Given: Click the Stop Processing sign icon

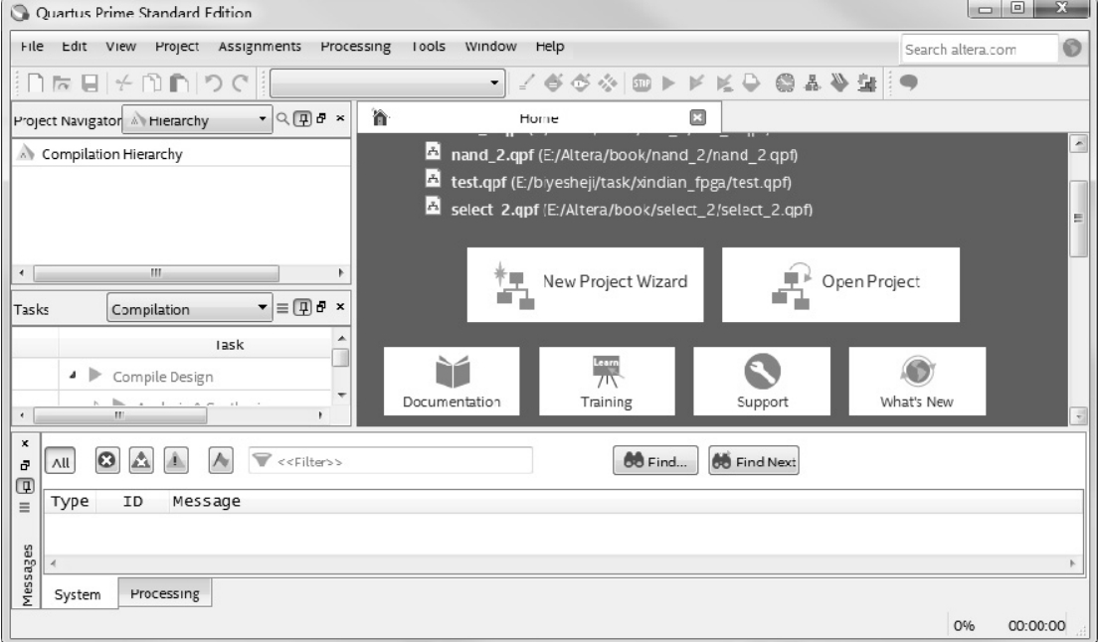Looking at the screenshot, I should point(641,83).
